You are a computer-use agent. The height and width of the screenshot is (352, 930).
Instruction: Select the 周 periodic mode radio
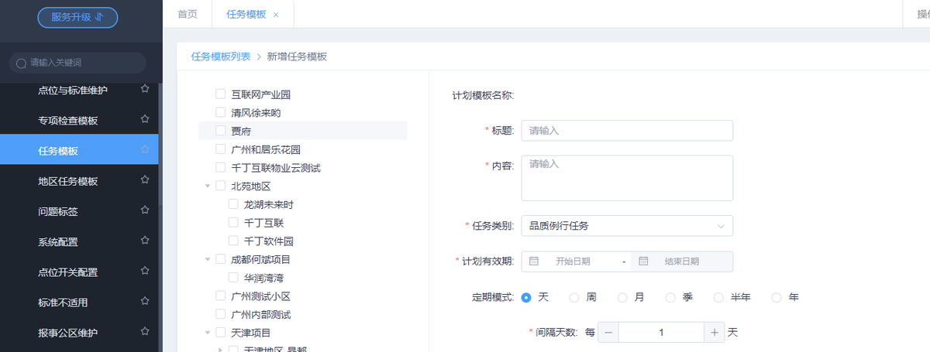[x=574, y=297]
